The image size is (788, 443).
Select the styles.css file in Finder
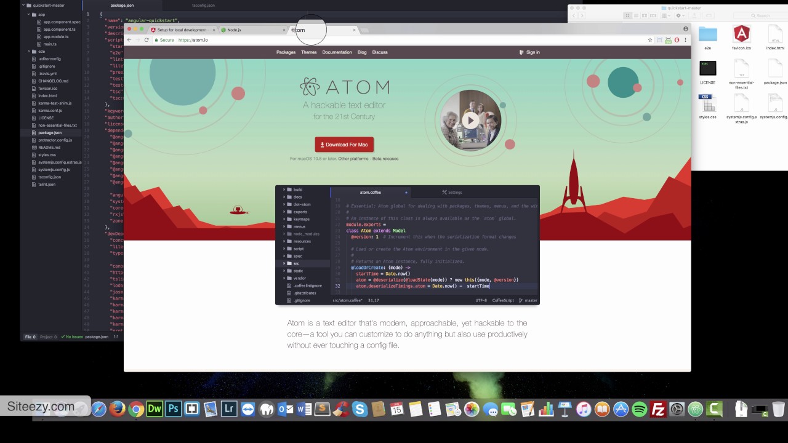(x=707, y=106)
